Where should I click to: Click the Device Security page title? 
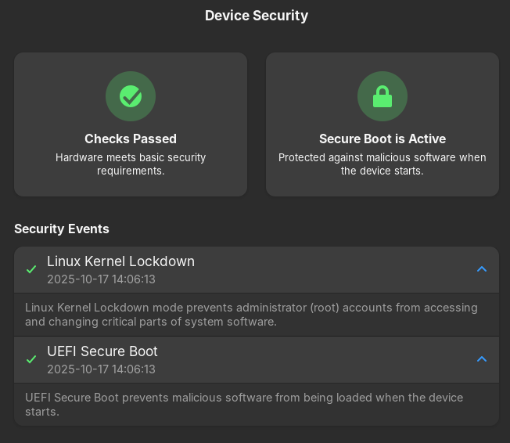point(257,16)
